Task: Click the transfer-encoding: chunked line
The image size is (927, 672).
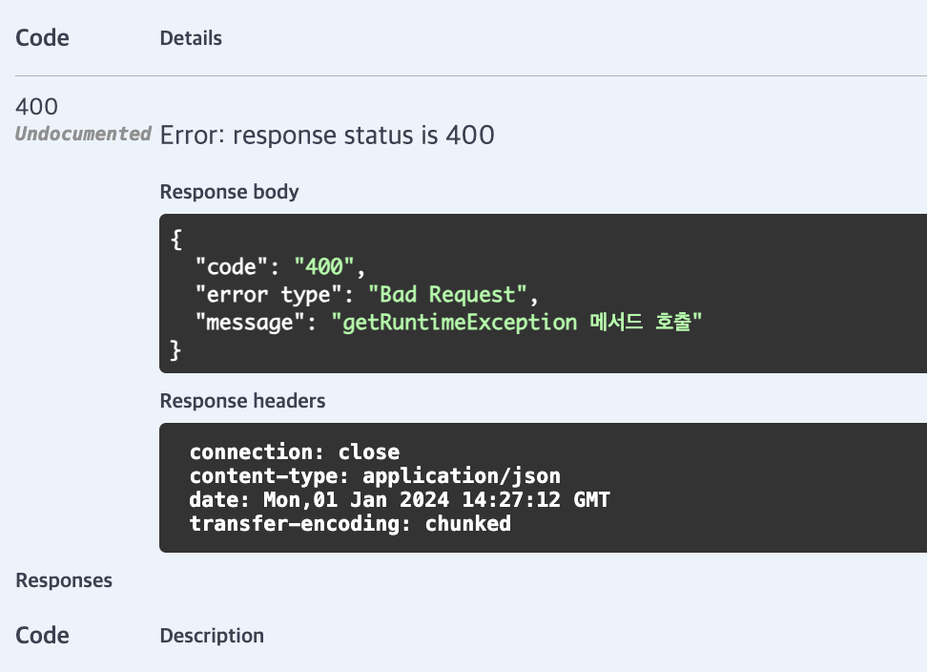Action: 350,523
